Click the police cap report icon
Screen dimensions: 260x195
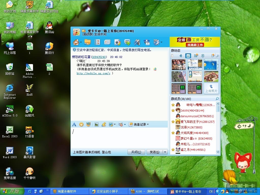(x=147, y=42)
